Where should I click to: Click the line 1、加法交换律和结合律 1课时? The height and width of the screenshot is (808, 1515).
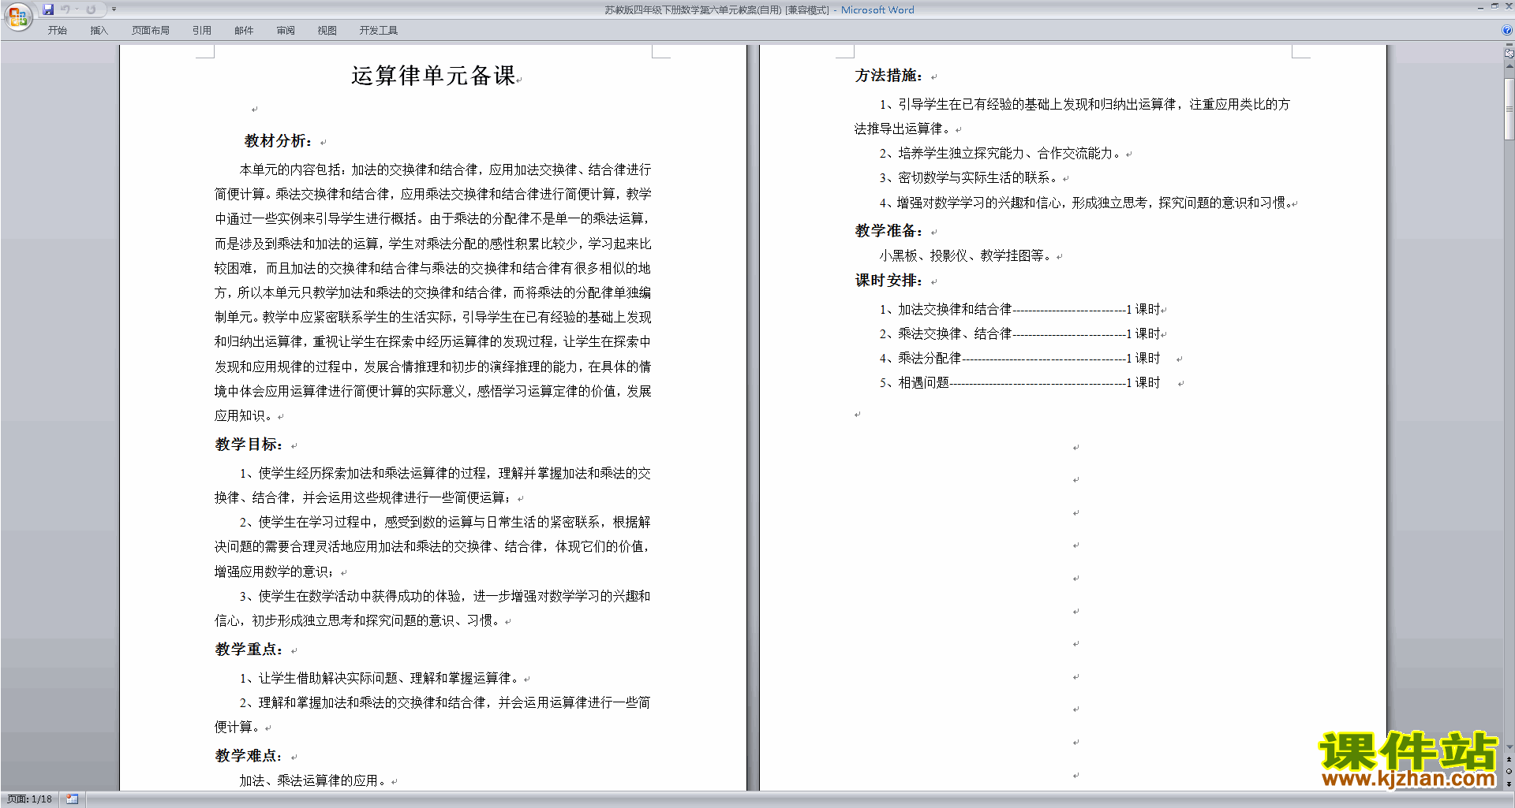[x=1020, y=310]
